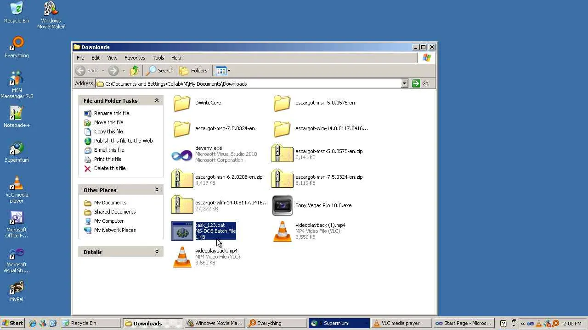Click Move this file

[x=109, y=122]
